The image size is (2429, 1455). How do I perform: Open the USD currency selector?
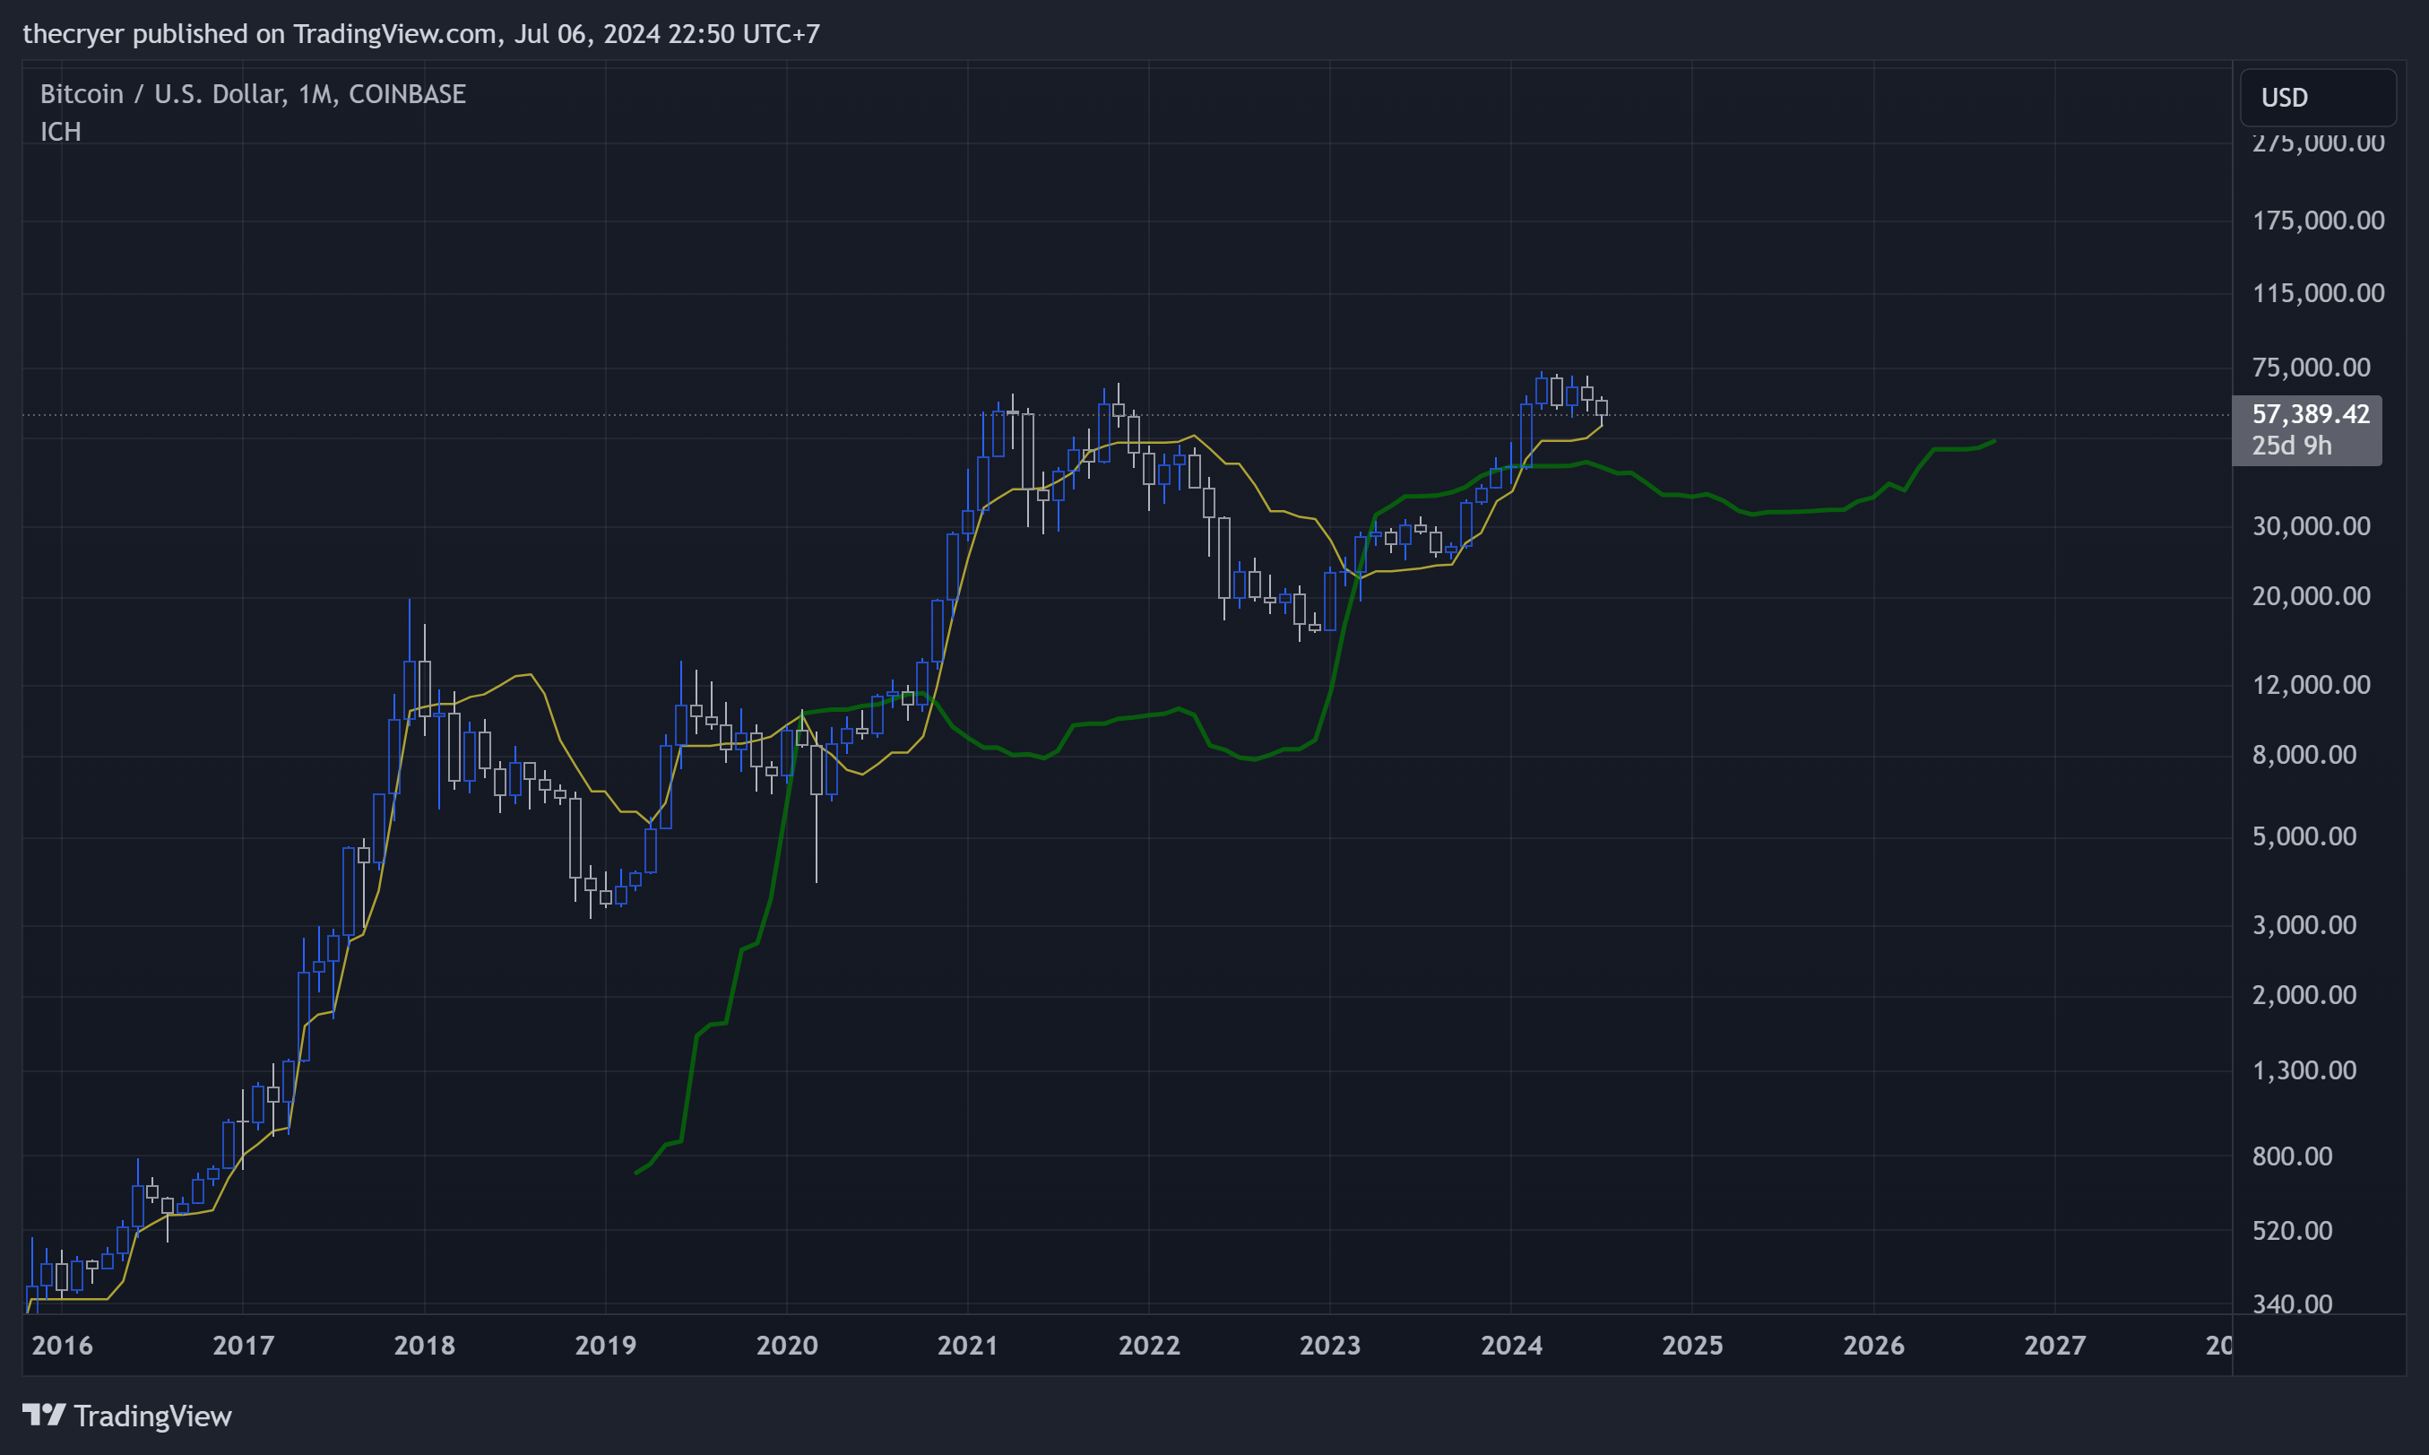pyautogui.click(x=2317, y=97)
